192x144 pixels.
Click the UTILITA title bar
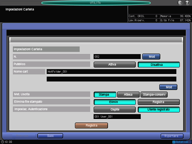(96, 3)
